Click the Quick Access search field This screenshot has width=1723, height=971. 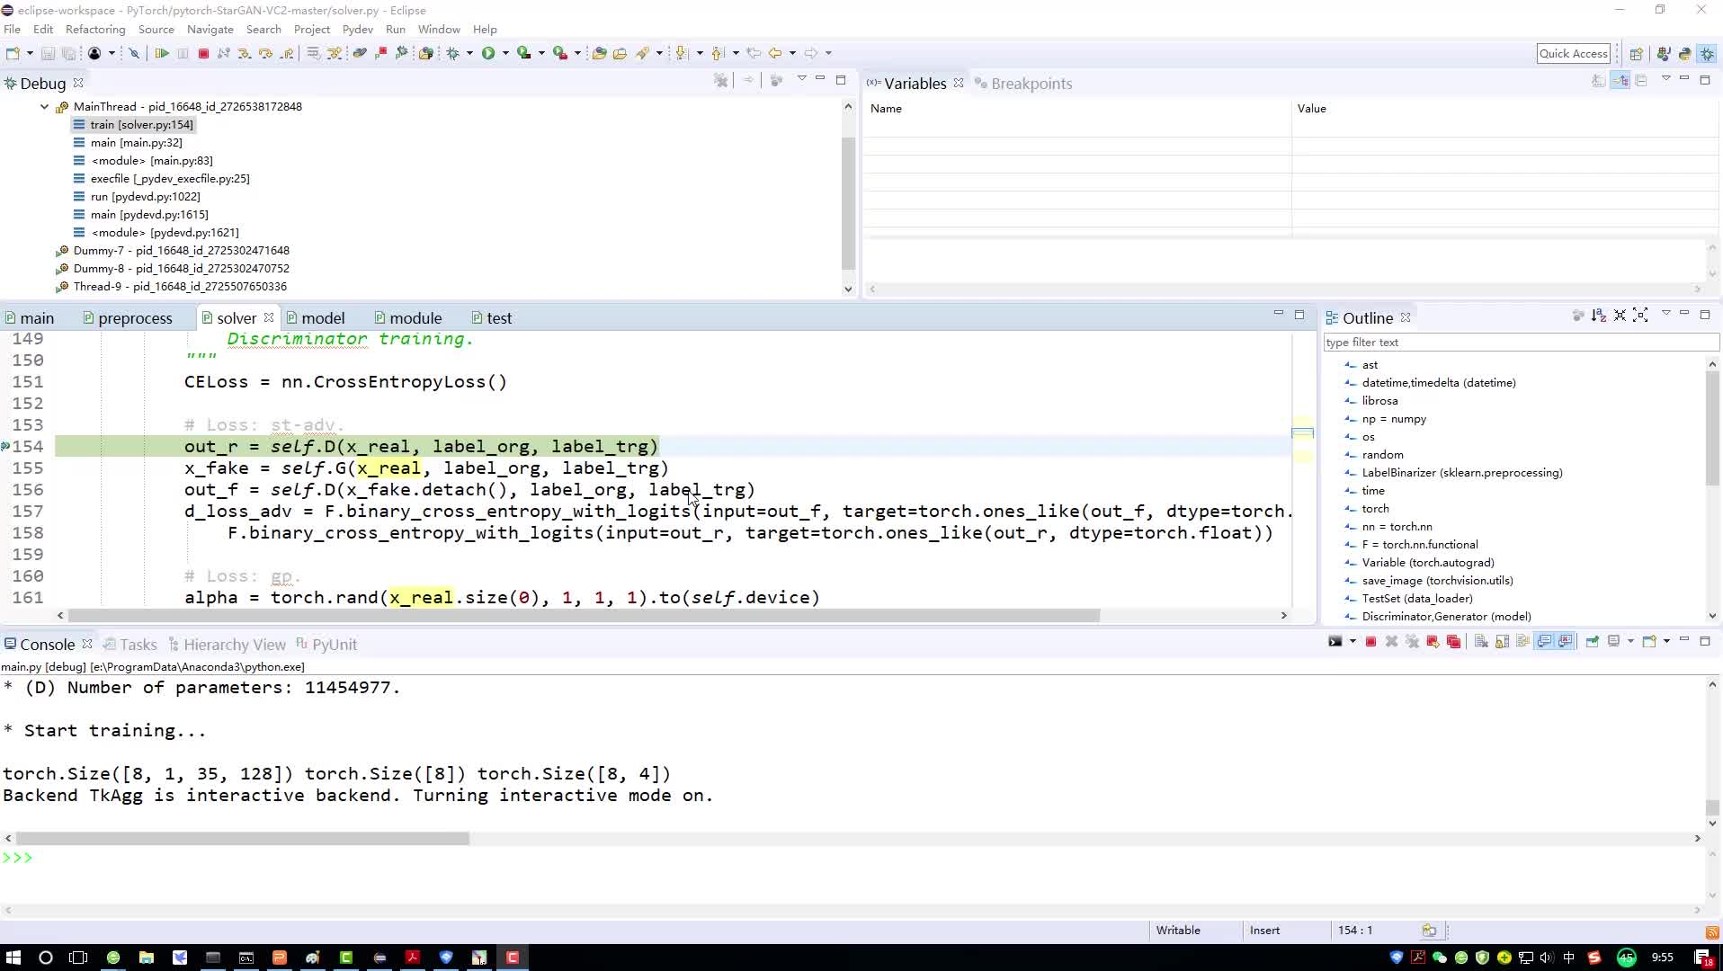[1573, 53]
